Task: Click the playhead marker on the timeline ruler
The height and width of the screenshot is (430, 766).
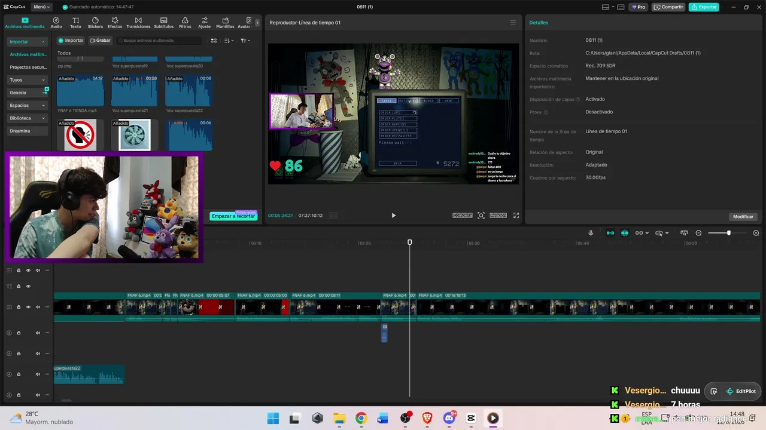Action: tap(410, 242)
